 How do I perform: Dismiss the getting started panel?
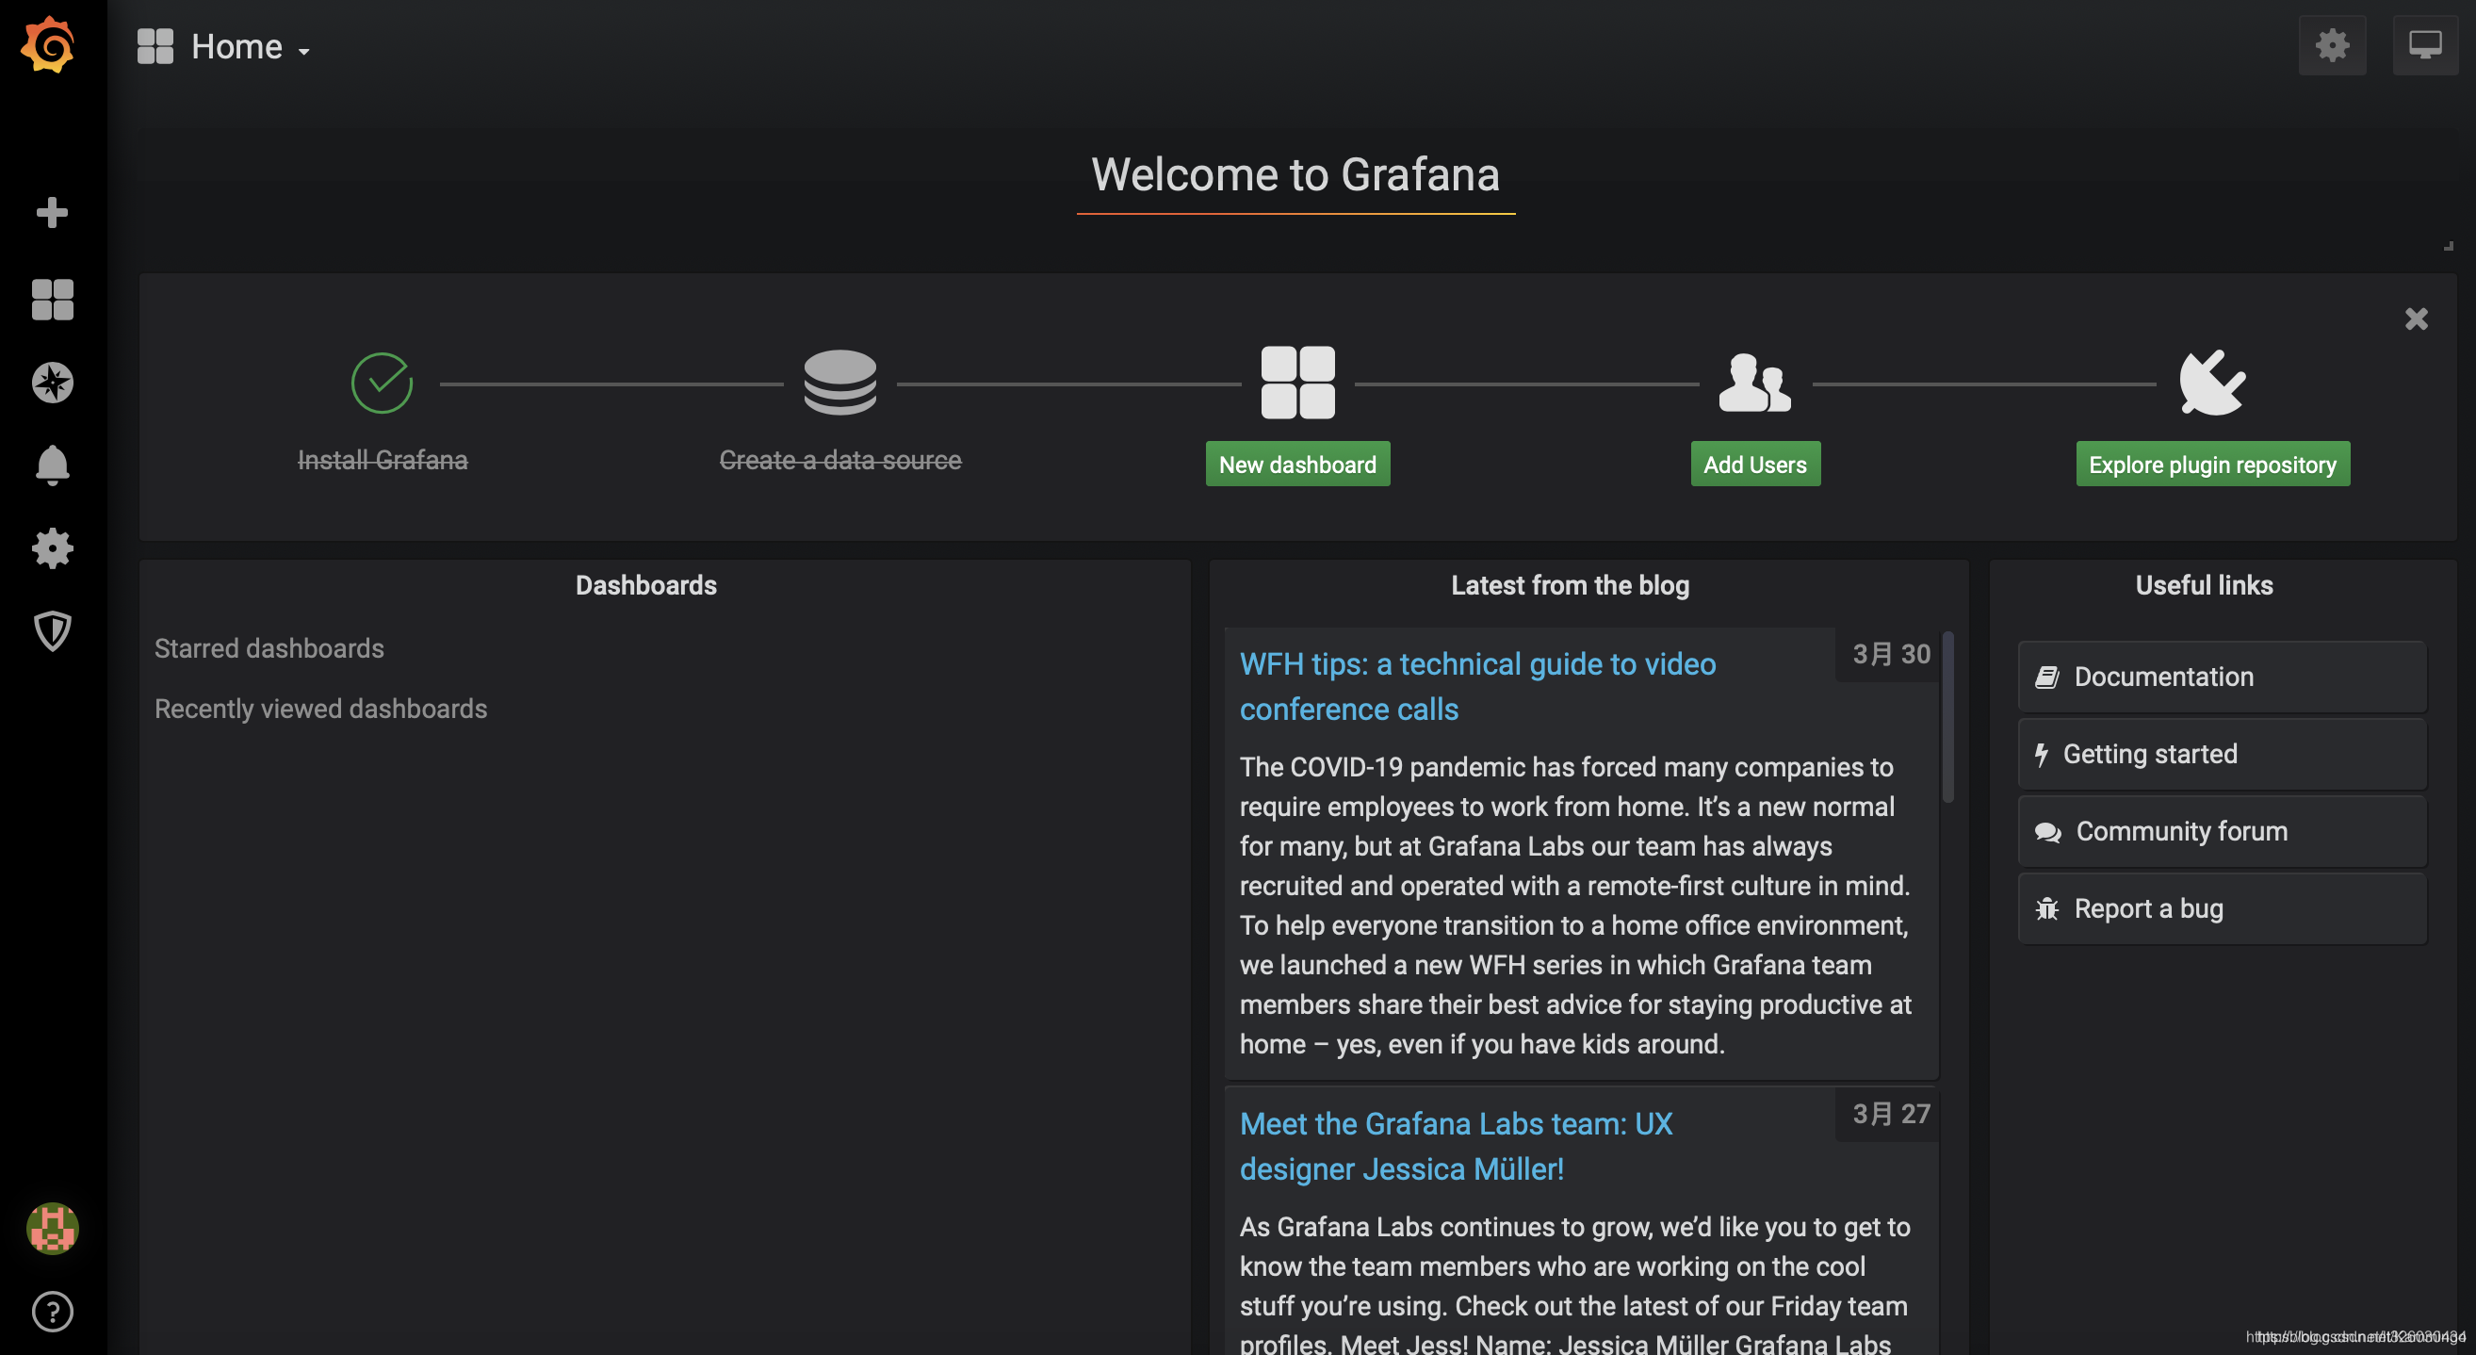2416,318
